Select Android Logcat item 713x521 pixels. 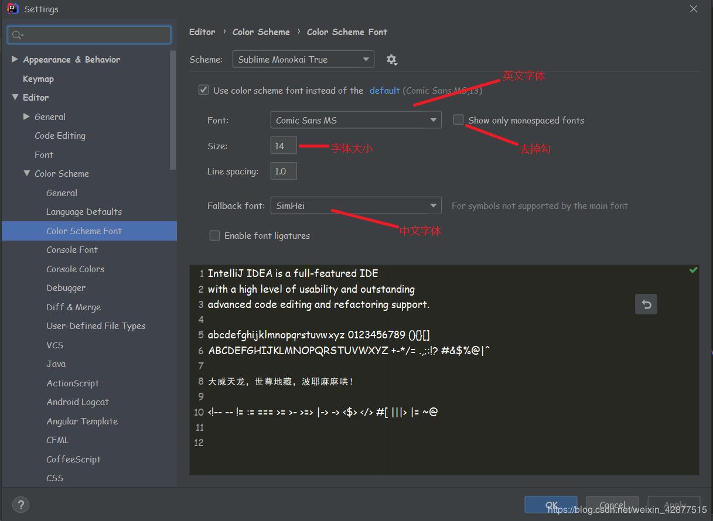pyautogui.click(x=78, y=402)
